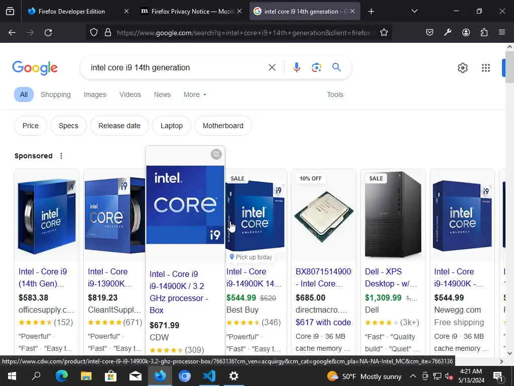Click the Dell XPS tower thumbnail

(x=393, y=215)
